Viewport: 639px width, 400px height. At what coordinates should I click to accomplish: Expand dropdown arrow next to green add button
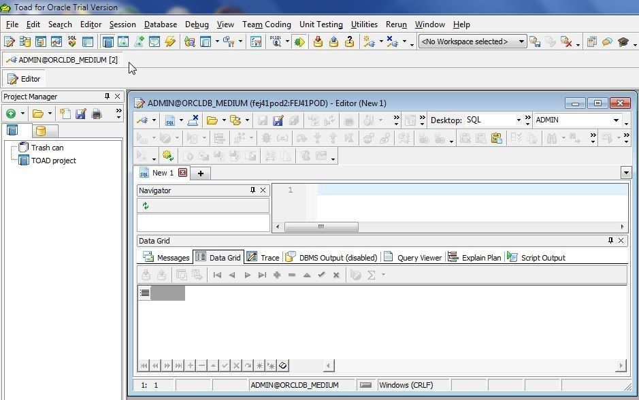[x=23, y=114]
